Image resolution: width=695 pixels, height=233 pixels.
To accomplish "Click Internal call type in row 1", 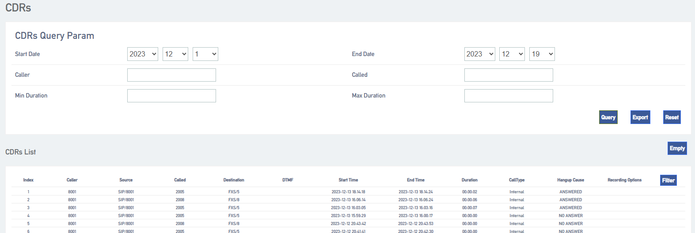I will (x=517, y=192).
